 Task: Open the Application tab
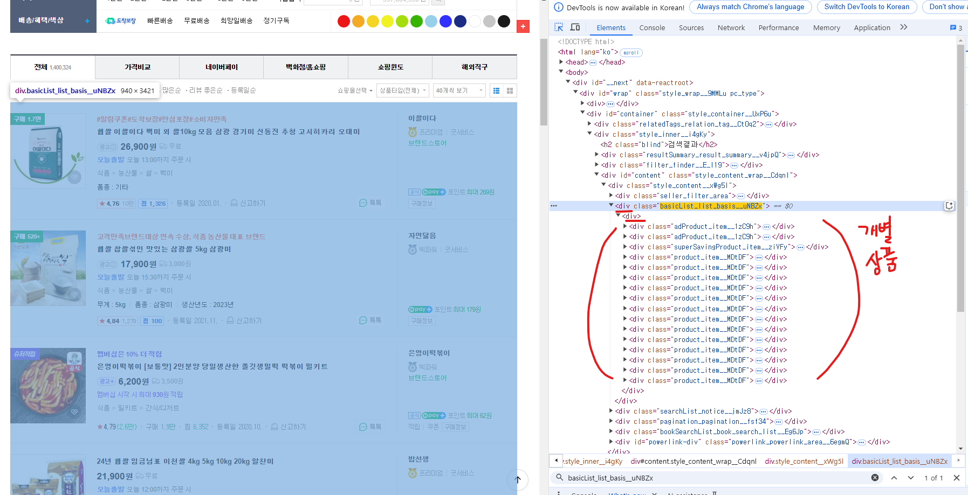[x=872, y=27]
